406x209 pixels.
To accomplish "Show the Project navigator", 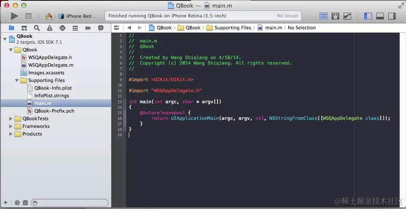I will point(11,28).
